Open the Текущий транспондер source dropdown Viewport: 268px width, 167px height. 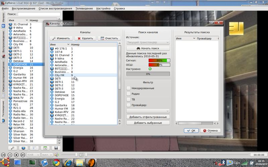click(148, 42)
